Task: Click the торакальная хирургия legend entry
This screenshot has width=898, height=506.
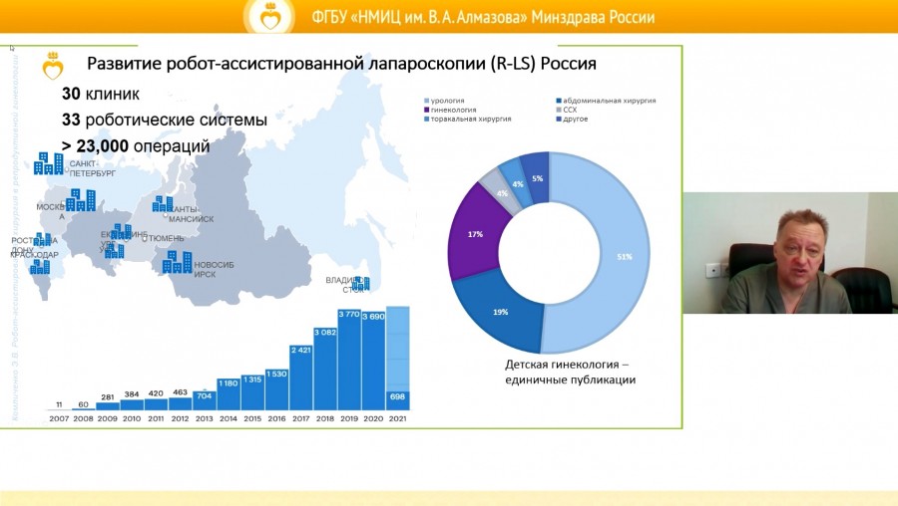Action: coord(469,119)
